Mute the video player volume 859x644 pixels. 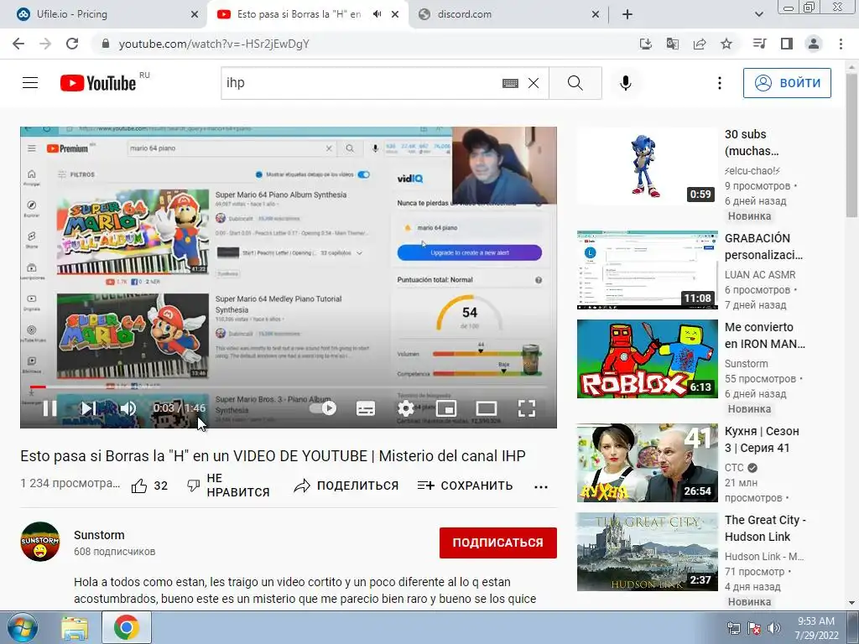click(128, 408)
